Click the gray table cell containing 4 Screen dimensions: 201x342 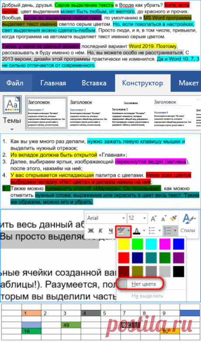91,313
